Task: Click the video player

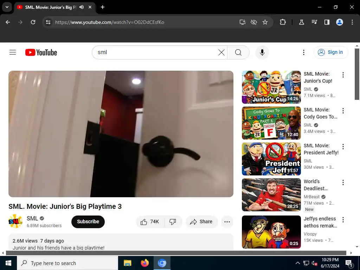Action: (x=121, y=134)
